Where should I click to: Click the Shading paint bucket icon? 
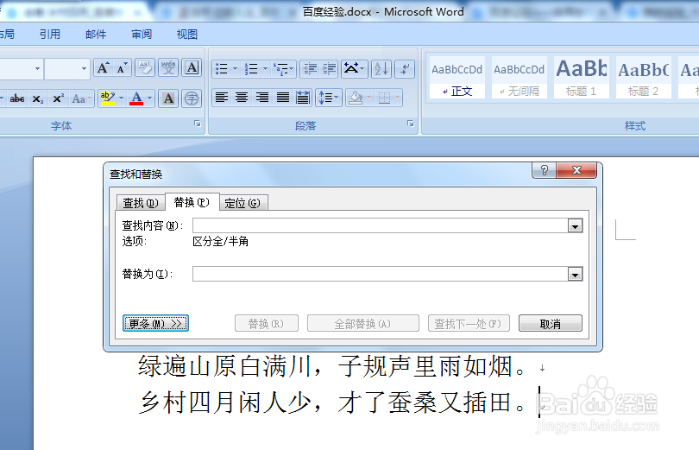tap(356, 98)
